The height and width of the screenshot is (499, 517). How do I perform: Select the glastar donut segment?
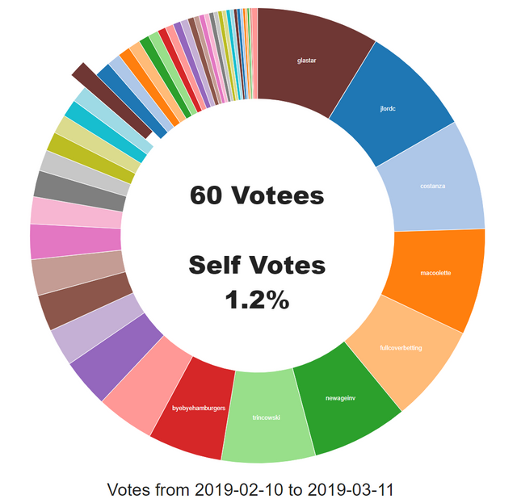[x=307, y=61]
